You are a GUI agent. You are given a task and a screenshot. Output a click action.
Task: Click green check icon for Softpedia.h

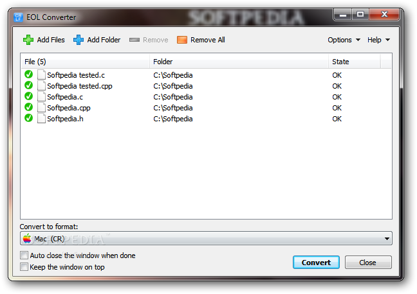point(29,118)
